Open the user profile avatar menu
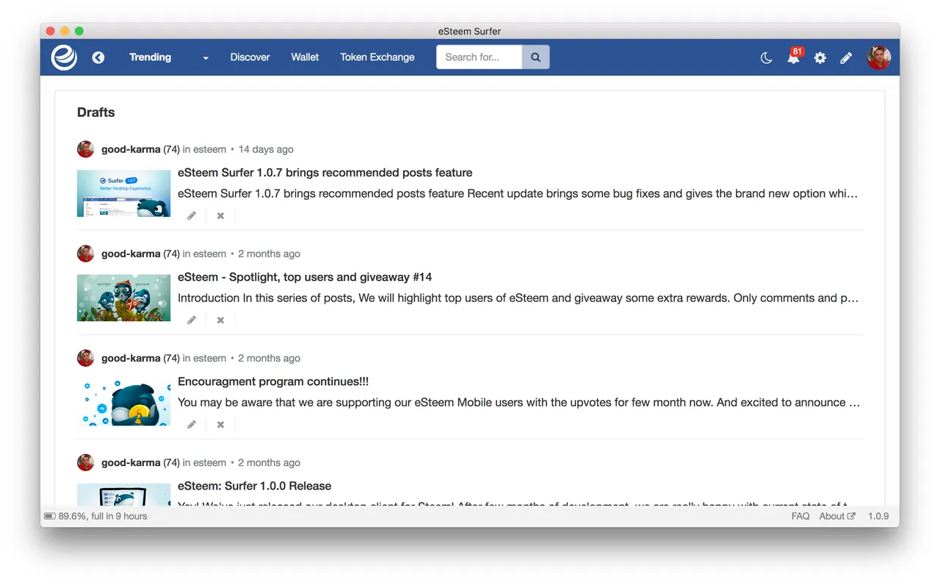Screen dimensions: 940x585 pos(878,57)
